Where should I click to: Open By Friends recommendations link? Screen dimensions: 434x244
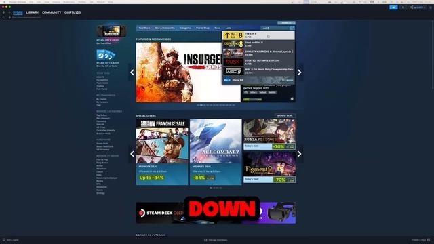click(101, 99)
